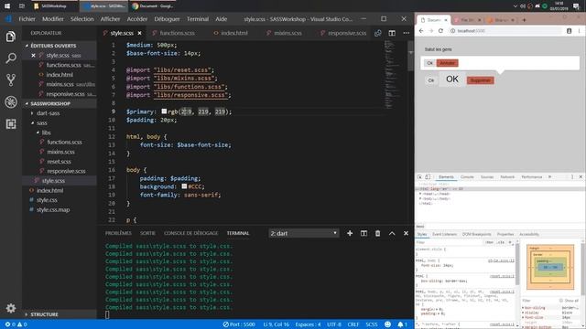The image size is (586, 329).
Task: Collapse the ÉDITEURS OUVERTS section
Action: pos(53,46)
